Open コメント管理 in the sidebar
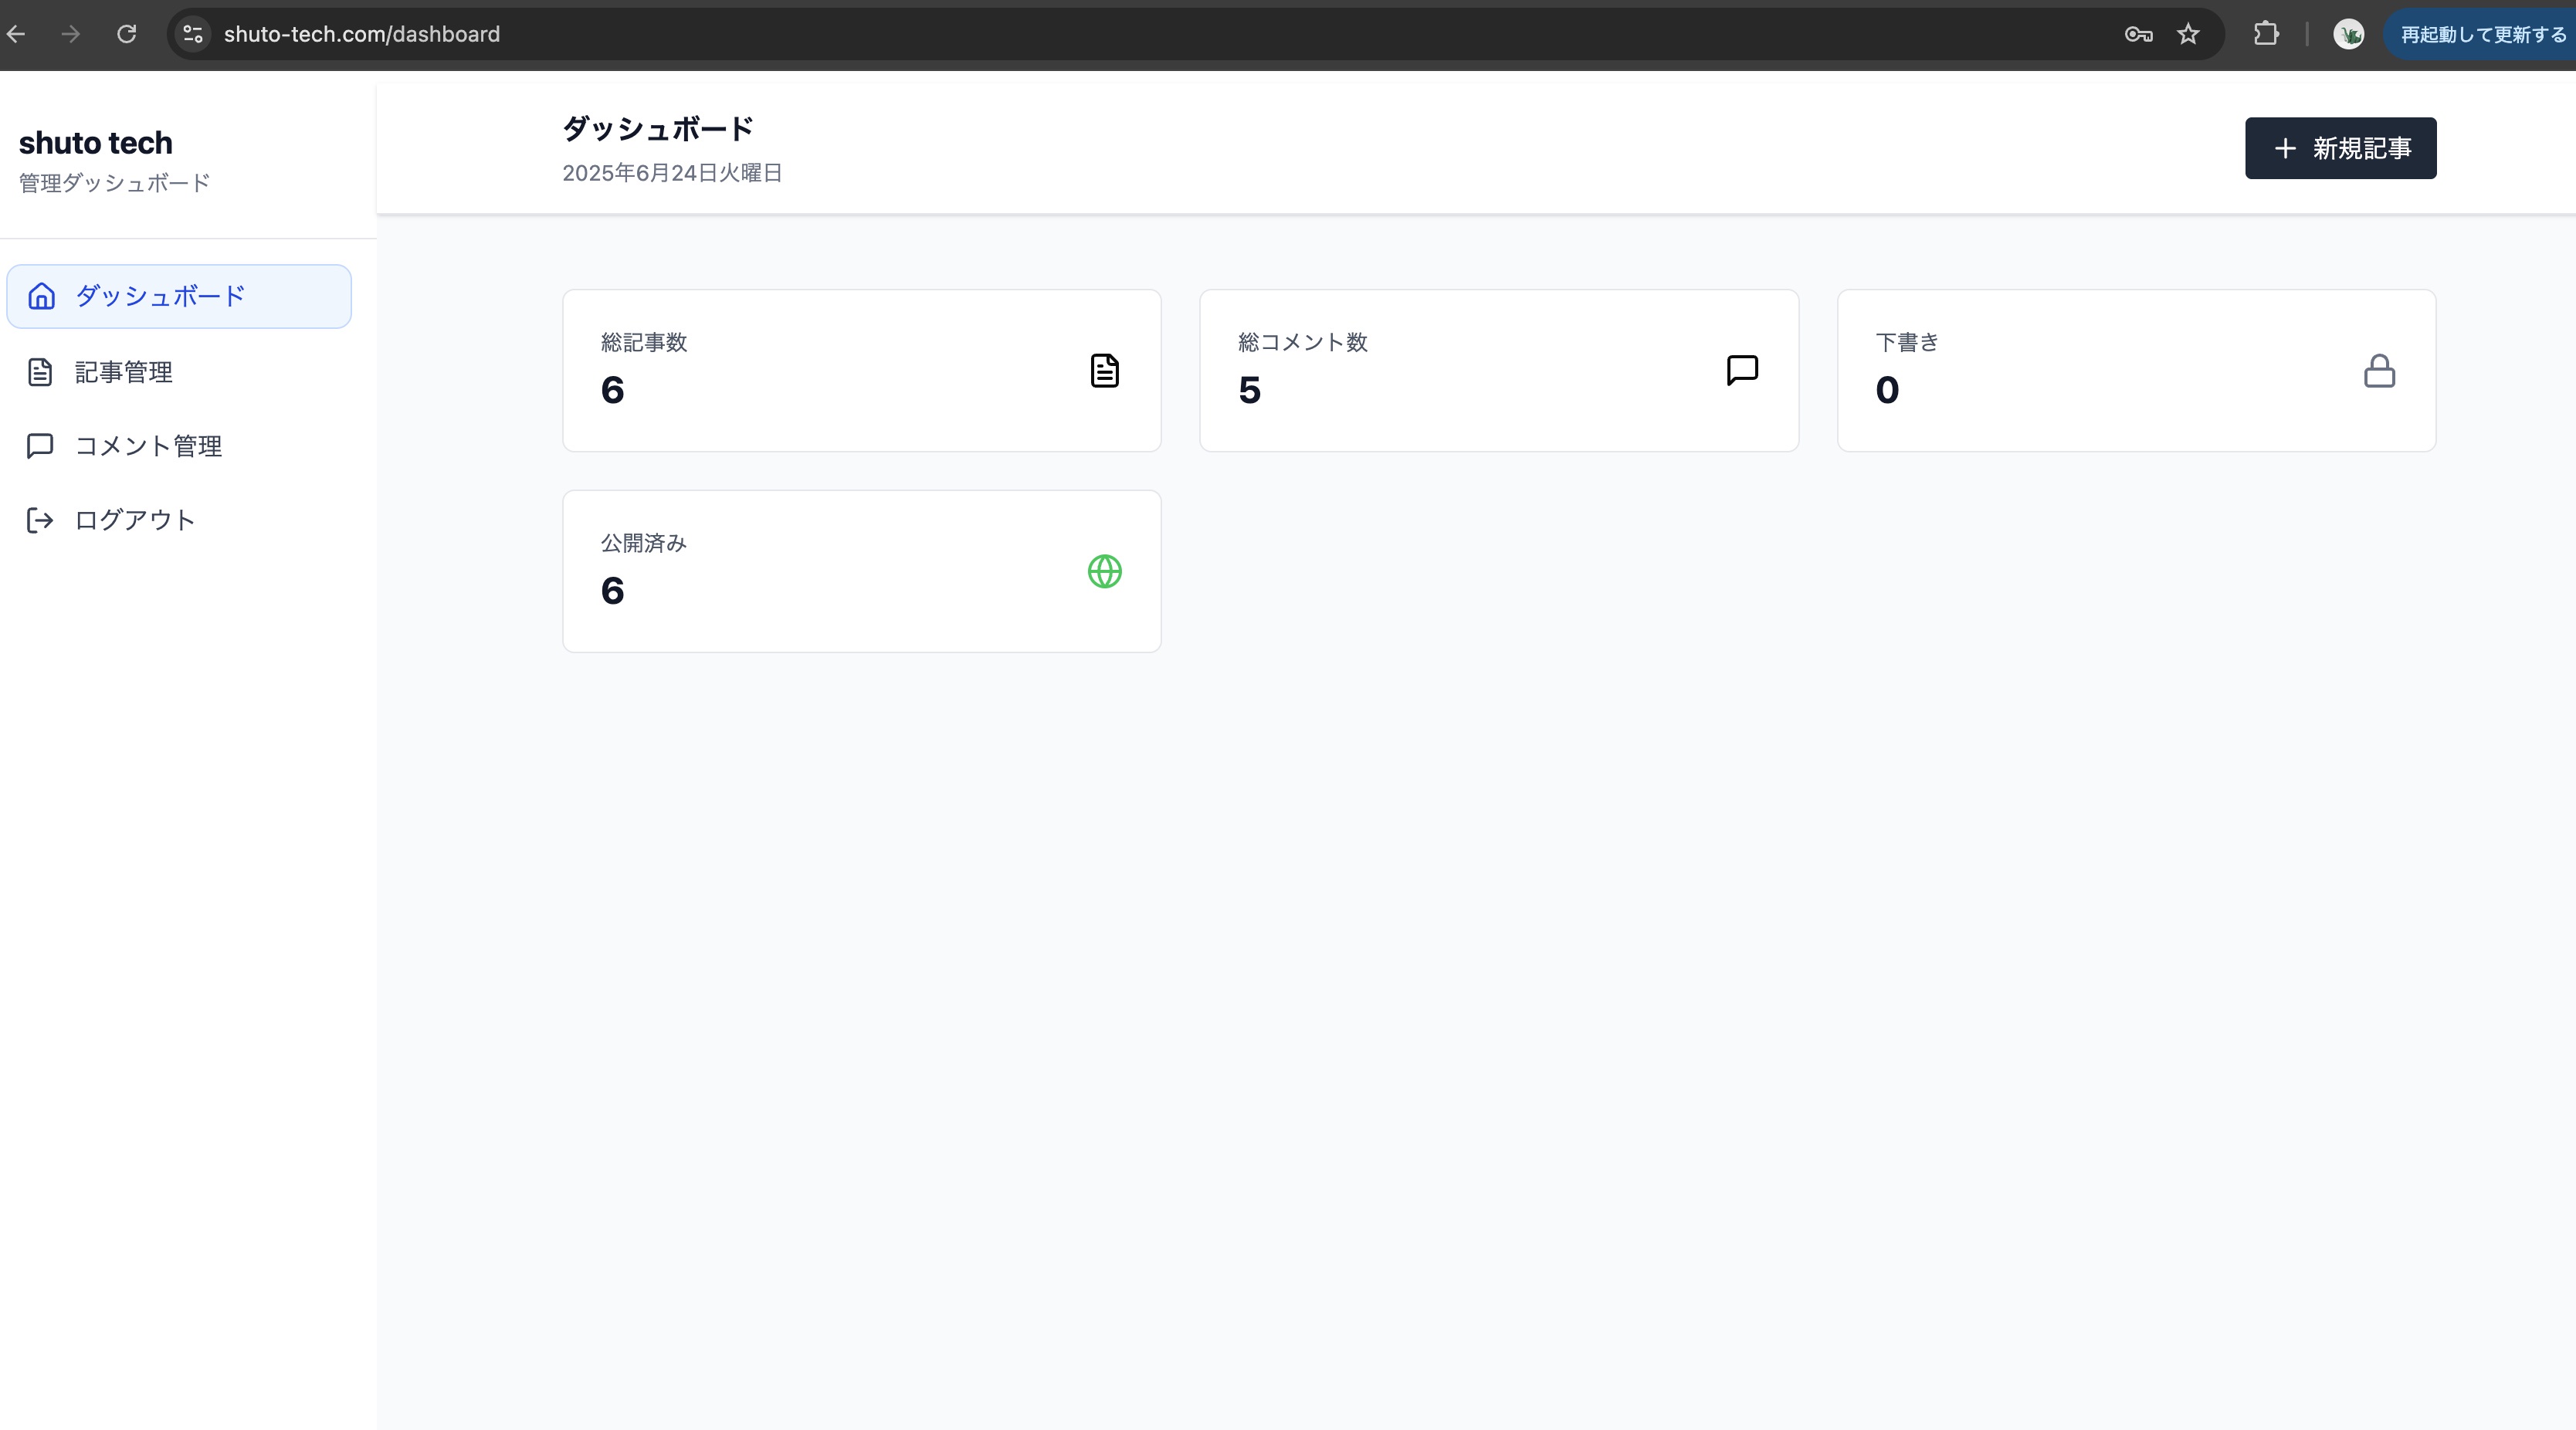 click(x=179, y=446)
